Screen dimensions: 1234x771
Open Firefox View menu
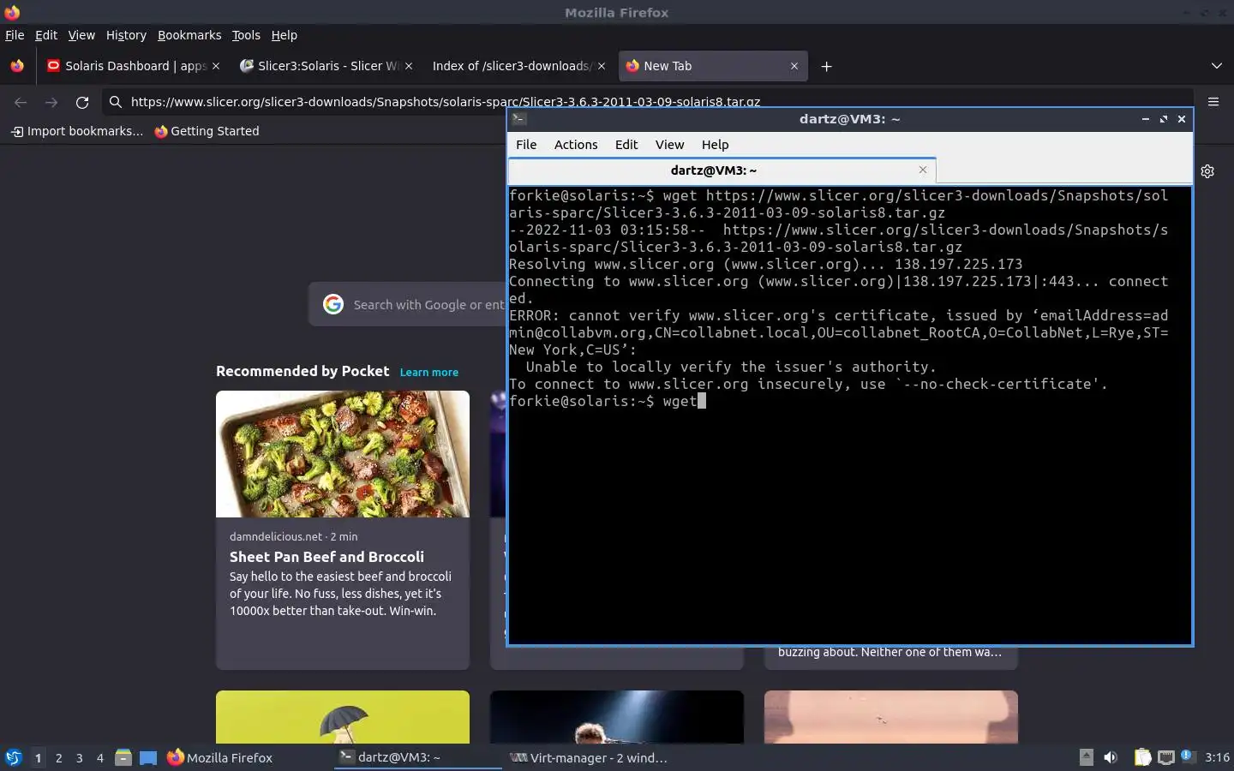(81, 35)
